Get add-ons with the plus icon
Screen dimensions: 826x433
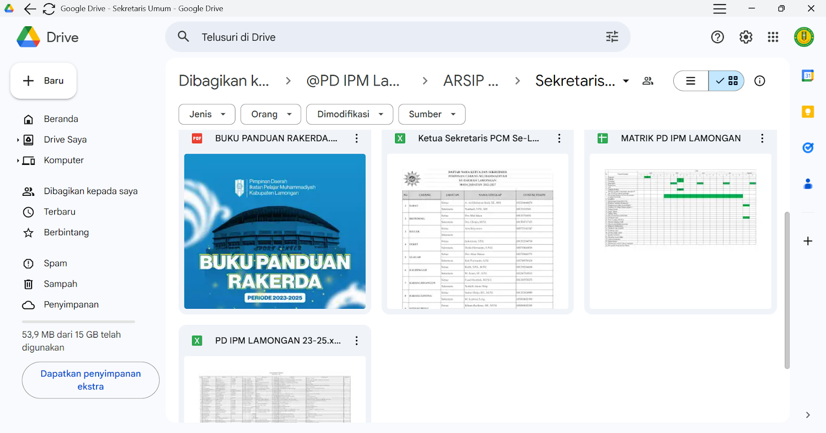[808, 241]
